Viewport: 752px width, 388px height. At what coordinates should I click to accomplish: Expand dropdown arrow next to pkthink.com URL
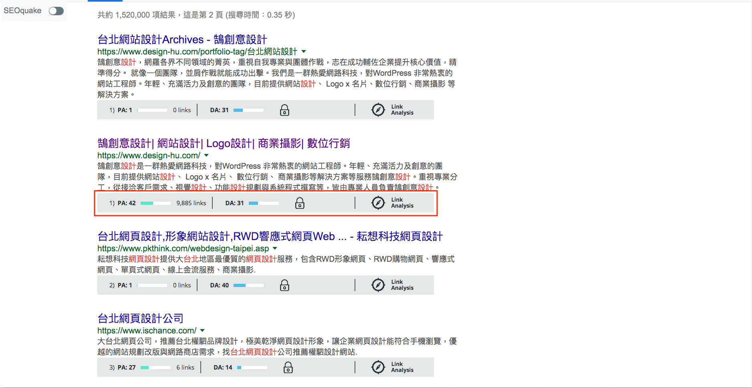[x=275, y=248]
